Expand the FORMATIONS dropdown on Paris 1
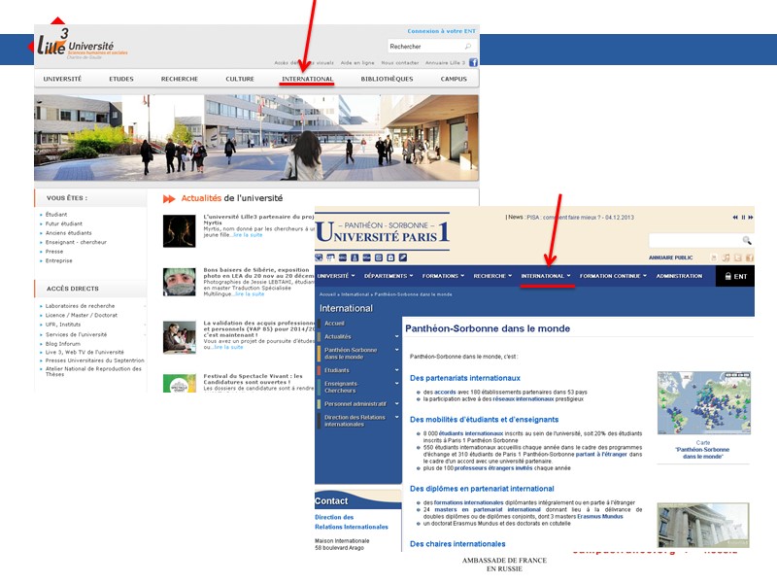 (443, 276)
